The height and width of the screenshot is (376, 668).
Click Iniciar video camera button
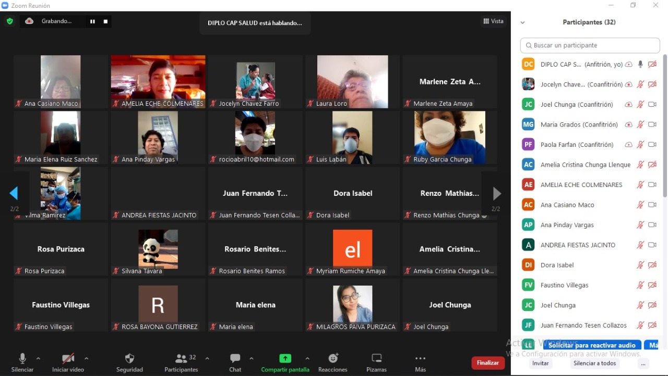[x=68, y=362]
